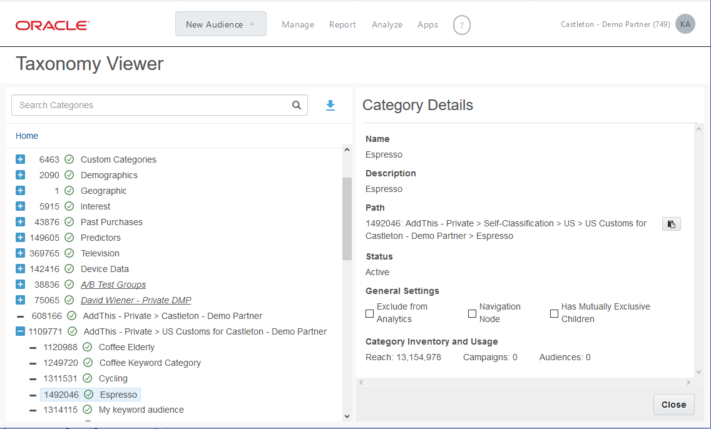Open the Manage menu

click(x=298, y=24)
